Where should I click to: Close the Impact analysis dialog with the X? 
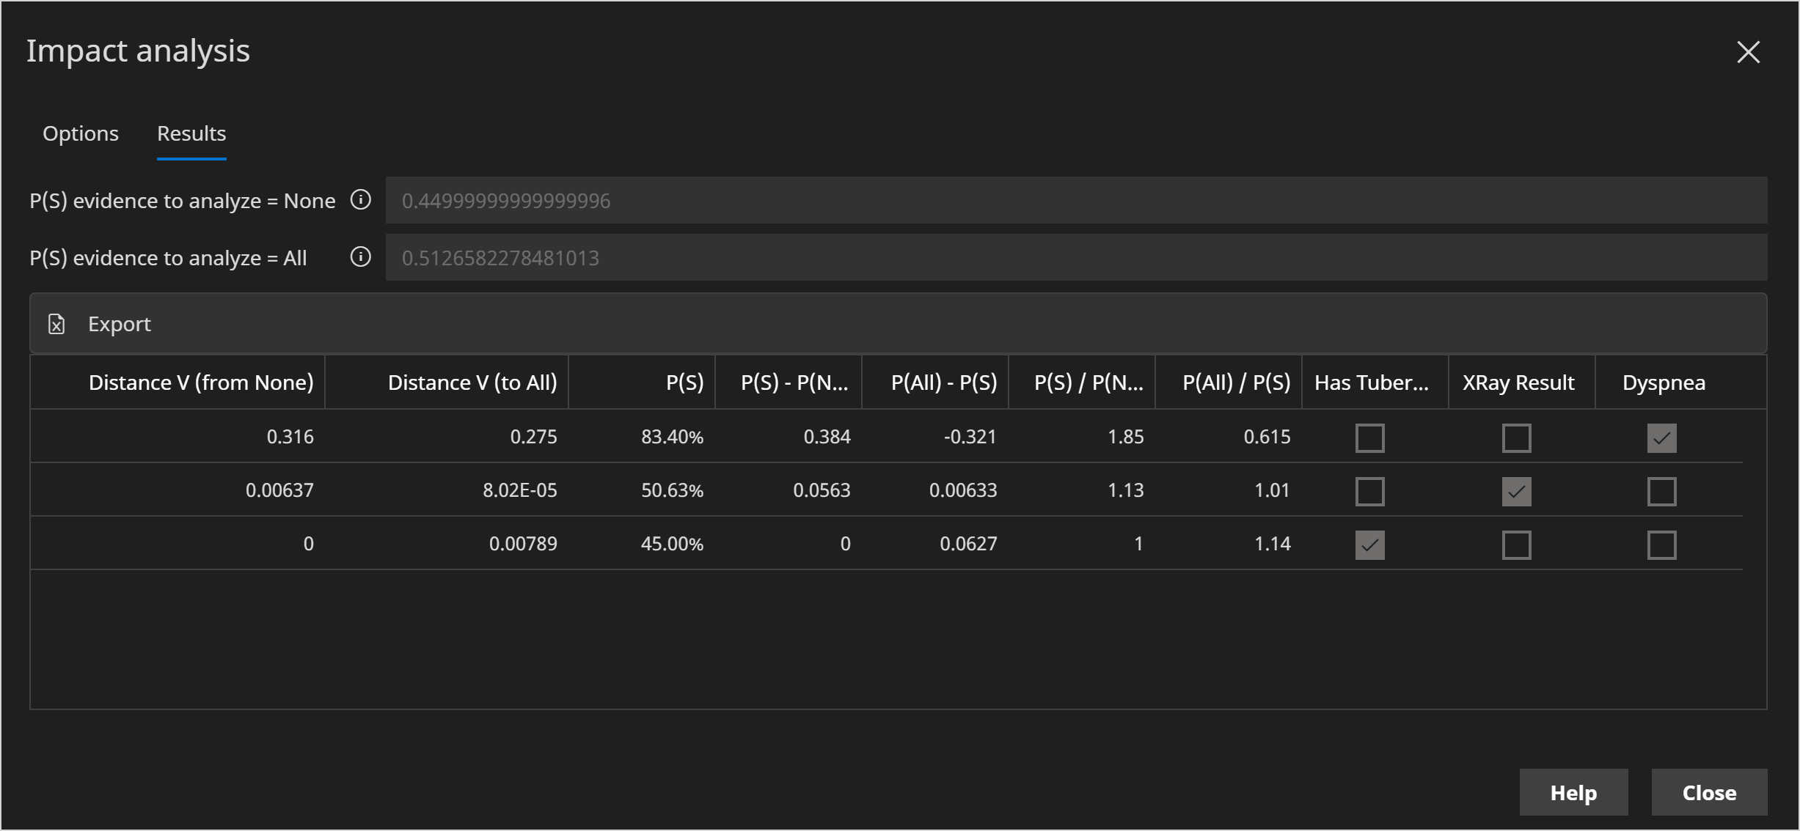click(1749, 52)
